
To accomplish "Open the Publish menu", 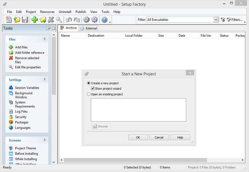I will (81, 12).
